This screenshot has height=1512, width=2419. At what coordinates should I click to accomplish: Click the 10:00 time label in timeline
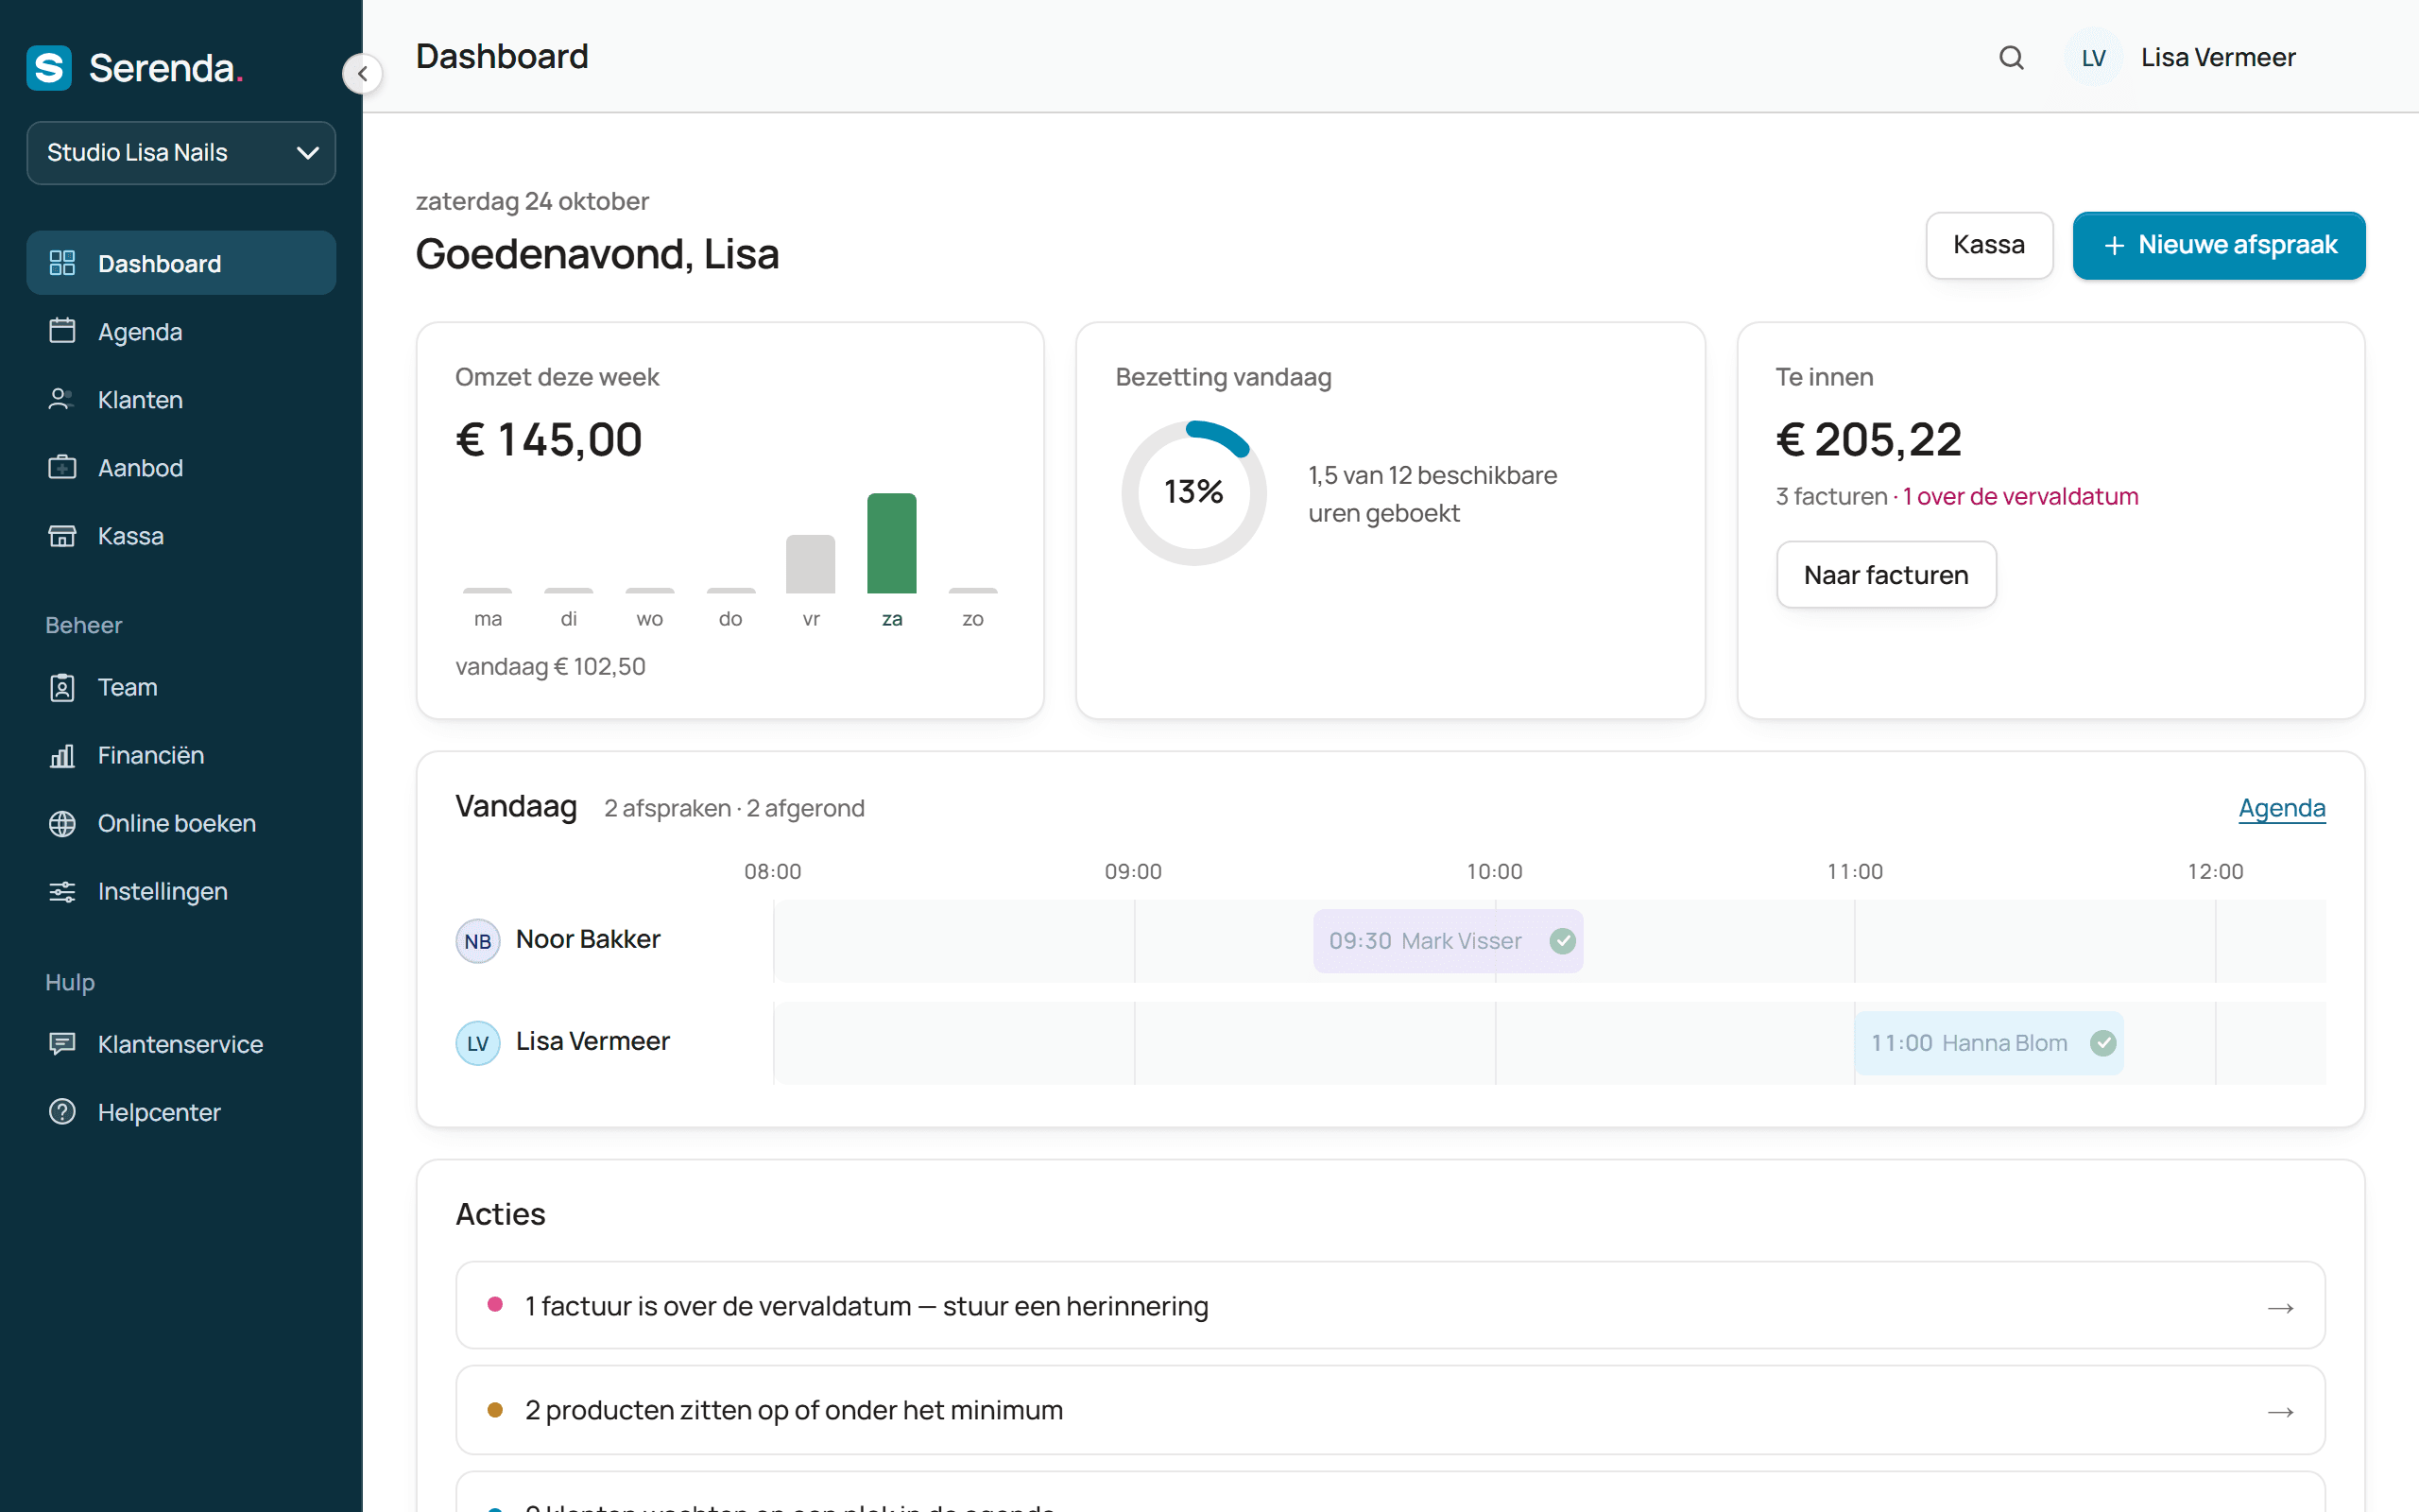[1494, 871]
